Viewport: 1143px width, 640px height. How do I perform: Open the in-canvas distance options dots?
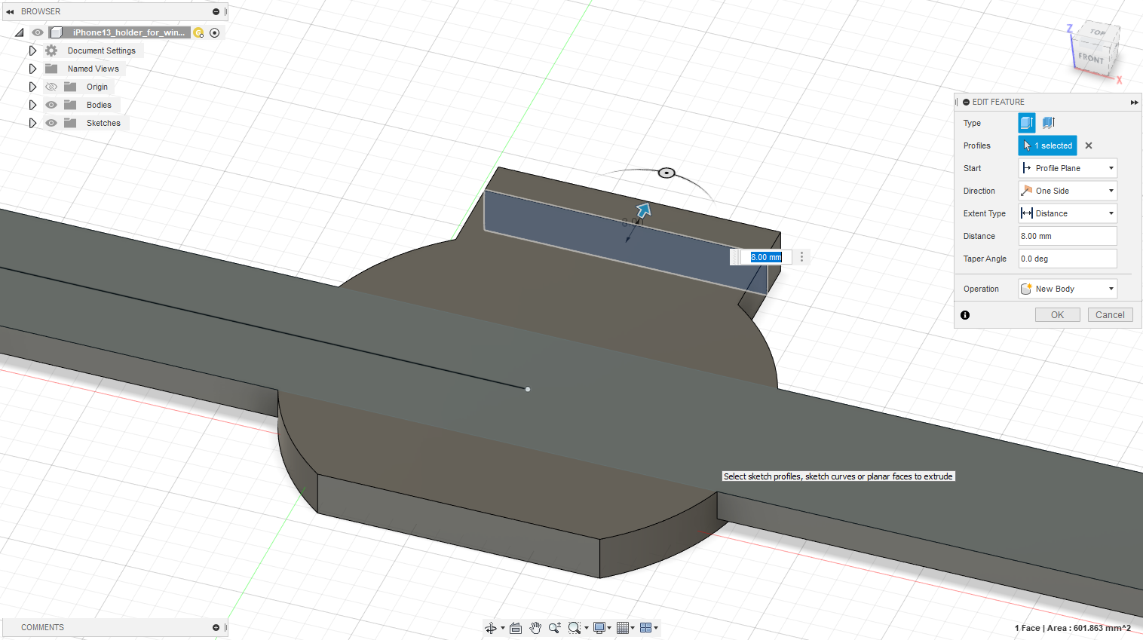click(x=801, y=257)
